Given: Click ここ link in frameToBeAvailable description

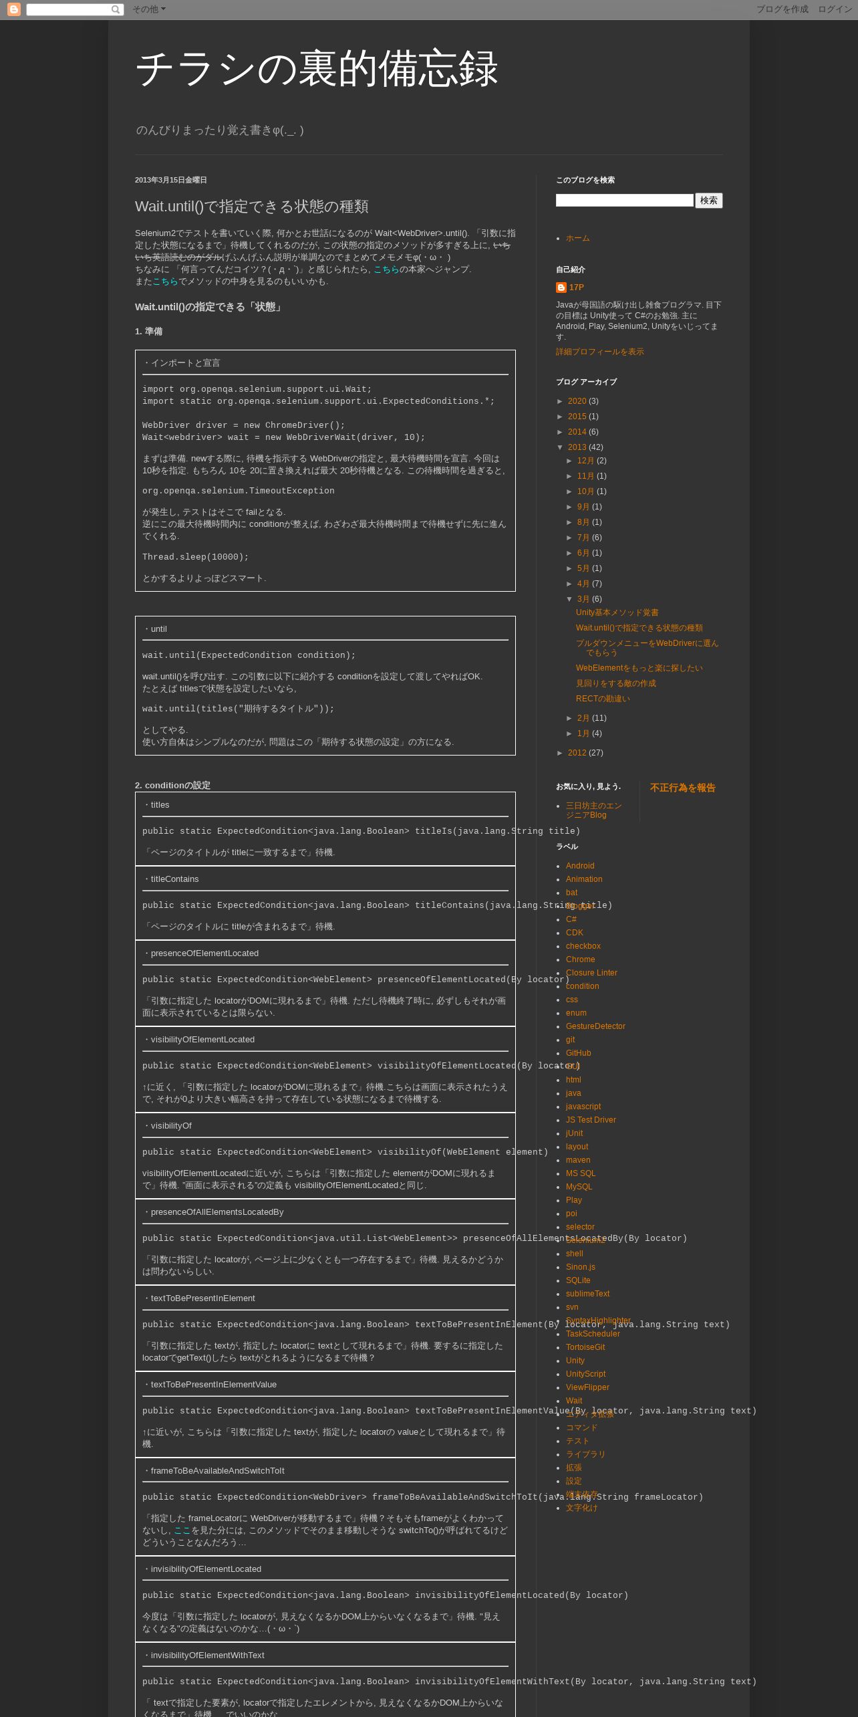Looking at the screenshot, I should (x=182, y=1530).
